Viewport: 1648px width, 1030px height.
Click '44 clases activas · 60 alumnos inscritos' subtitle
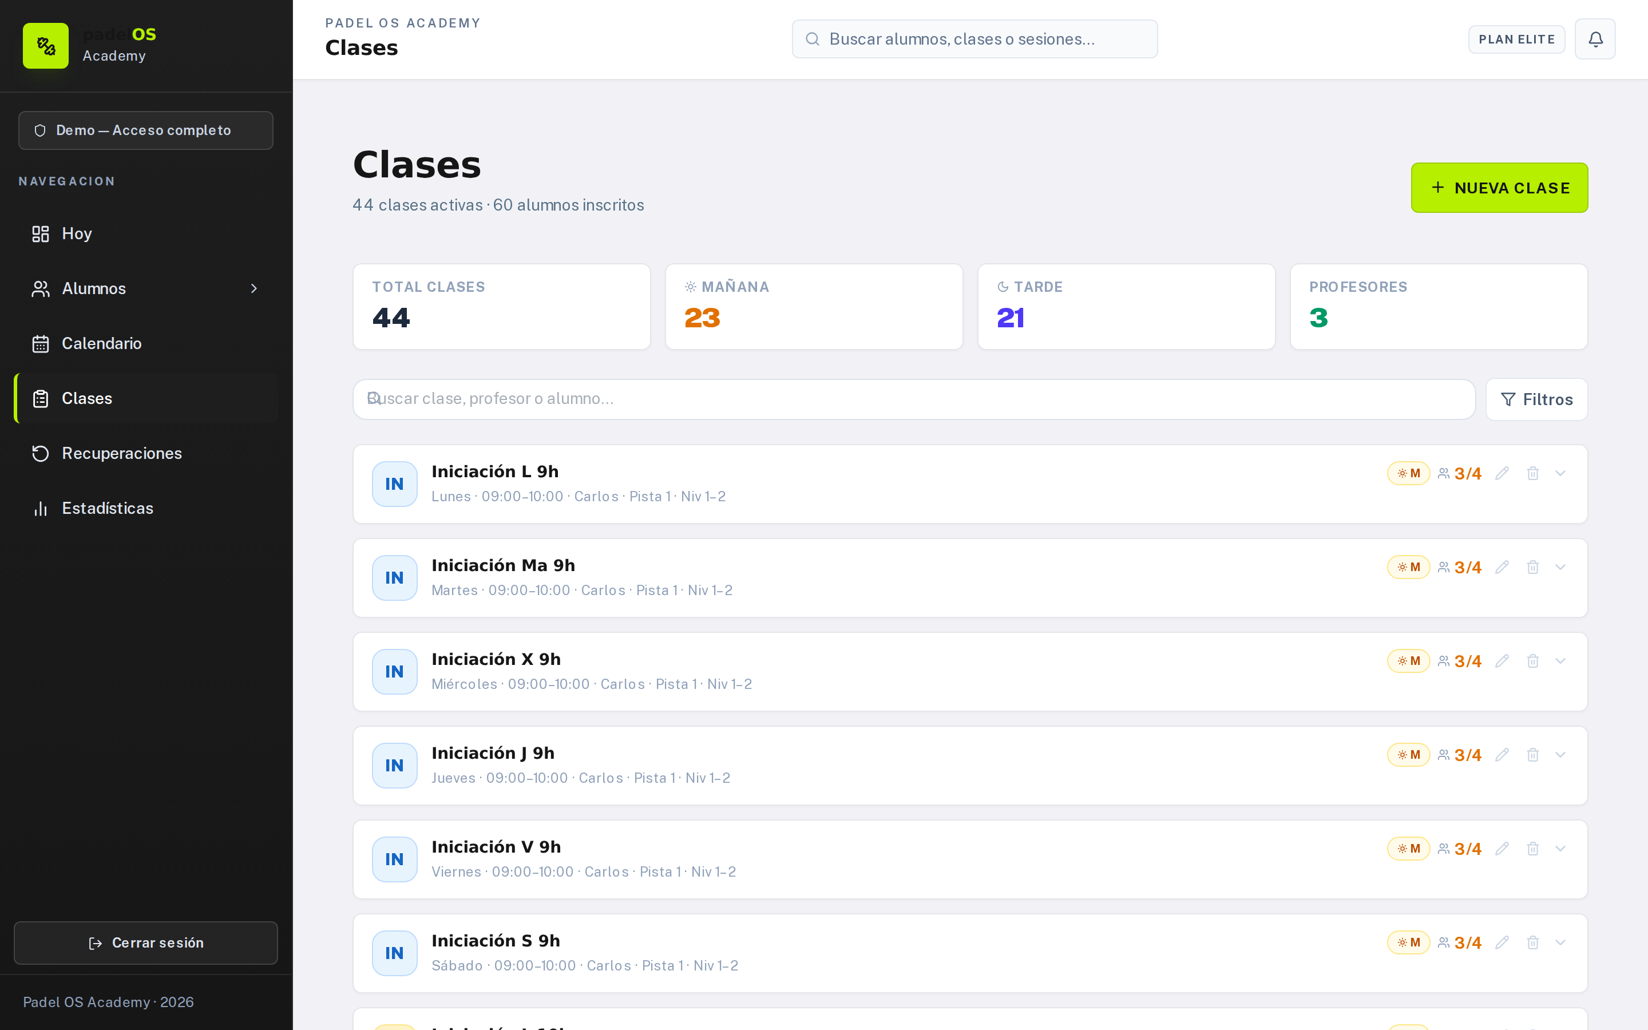tap(498, 205)
